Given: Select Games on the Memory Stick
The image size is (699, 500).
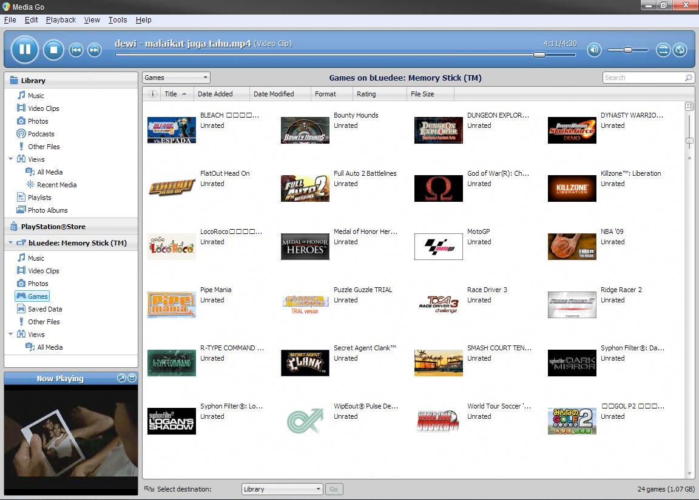Looking at the screenshot, I should [x=32, y=296].
